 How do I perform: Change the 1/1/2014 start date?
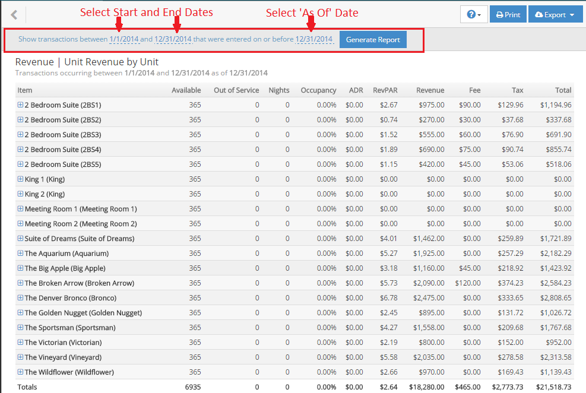pyautogui.click(x=123, y=40)
